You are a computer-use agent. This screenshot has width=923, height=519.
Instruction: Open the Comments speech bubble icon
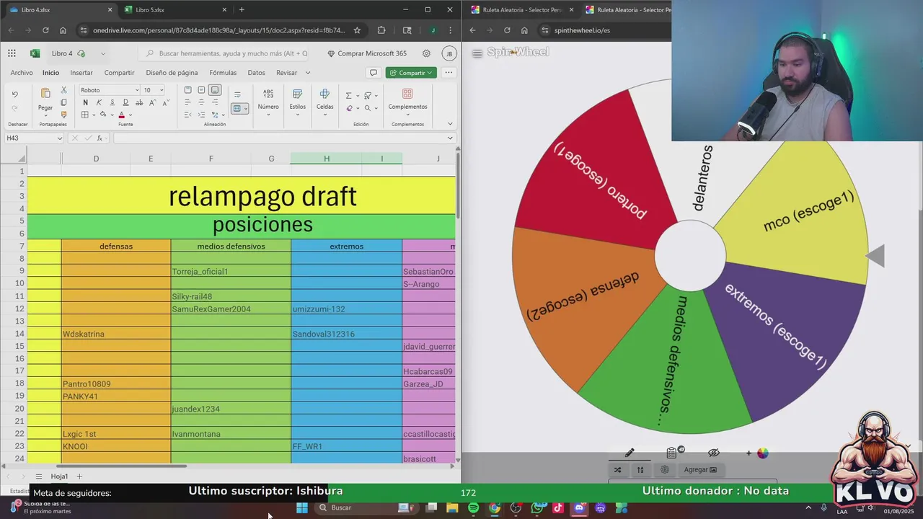pyautogui.click(x=373, y=73)
